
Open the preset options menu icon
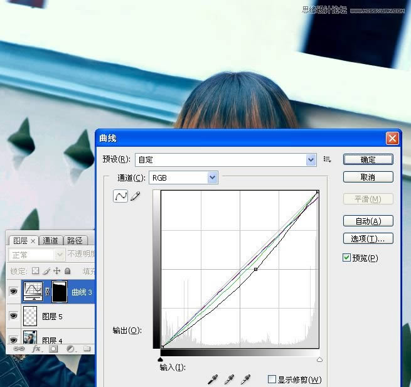click(x=327, y=159)
